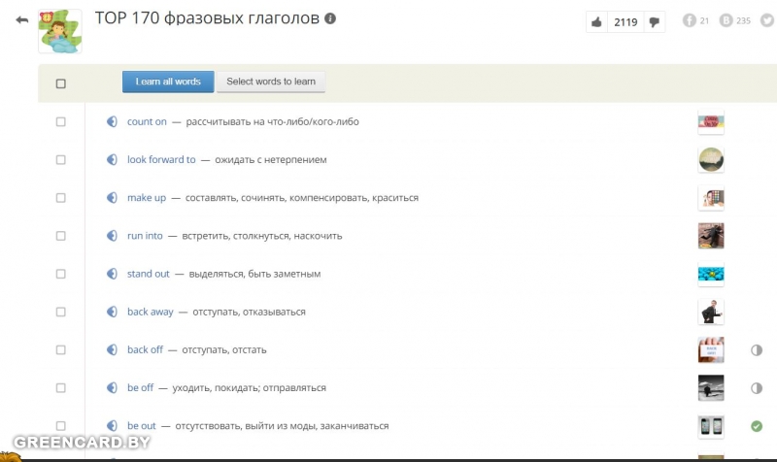Play pronunciation of 'run into'
The height and width of the screenshot is (462, 777).
(112, 236)
